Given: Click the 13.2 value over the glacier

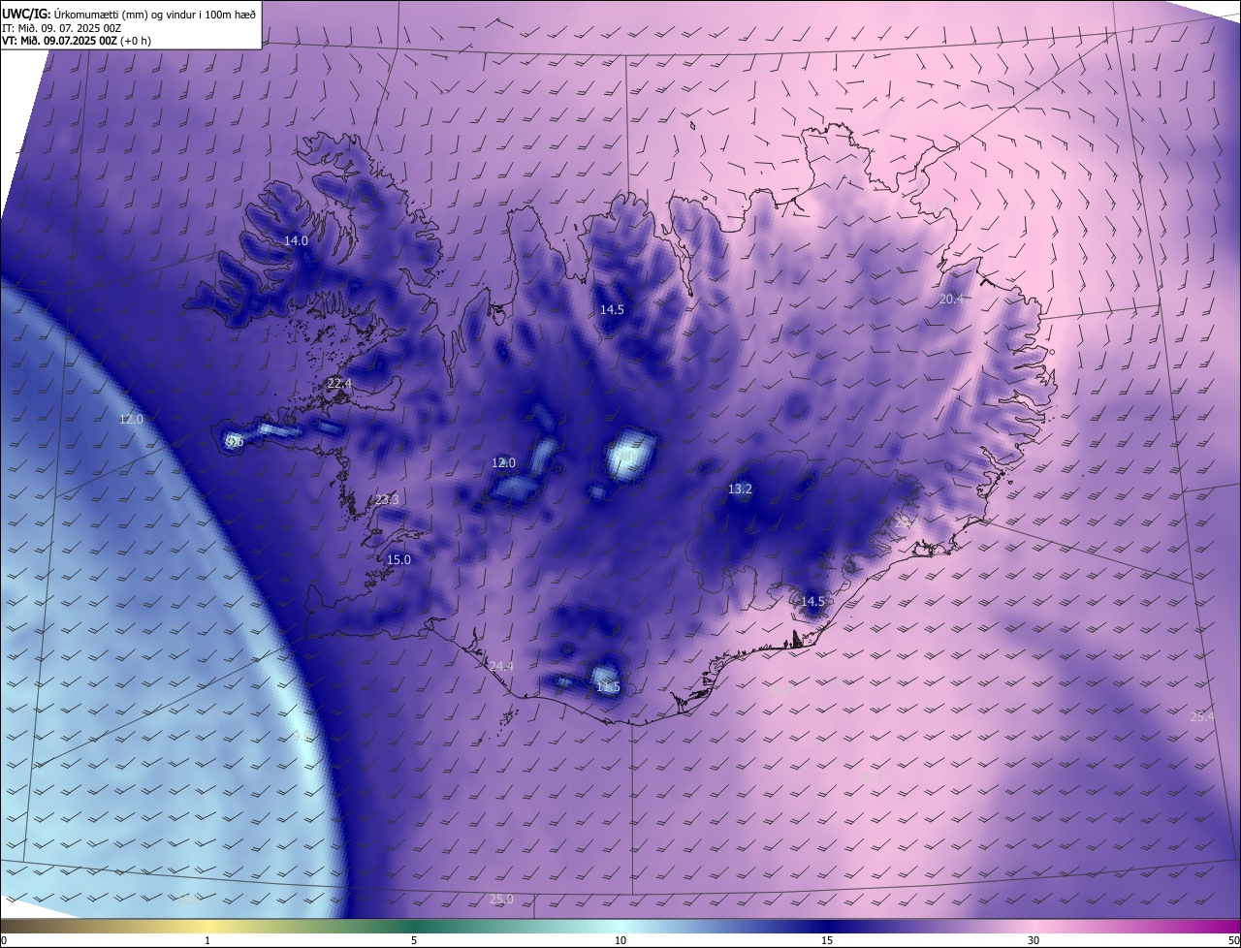Looking at the screenshot, I should point(740,490).
